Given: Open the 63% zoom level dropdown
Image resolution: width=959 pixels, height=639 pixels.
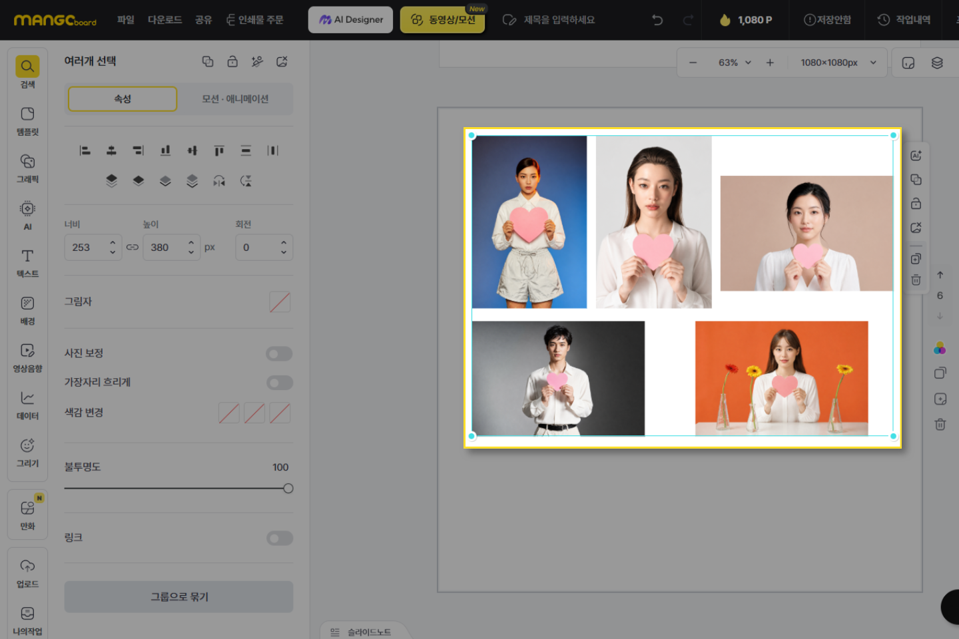Looking at the screenshot, I should [x=735, y=63].
